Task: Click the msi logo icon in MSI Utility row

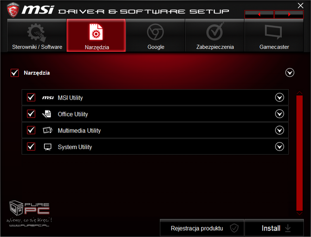Action: point(48,98)
